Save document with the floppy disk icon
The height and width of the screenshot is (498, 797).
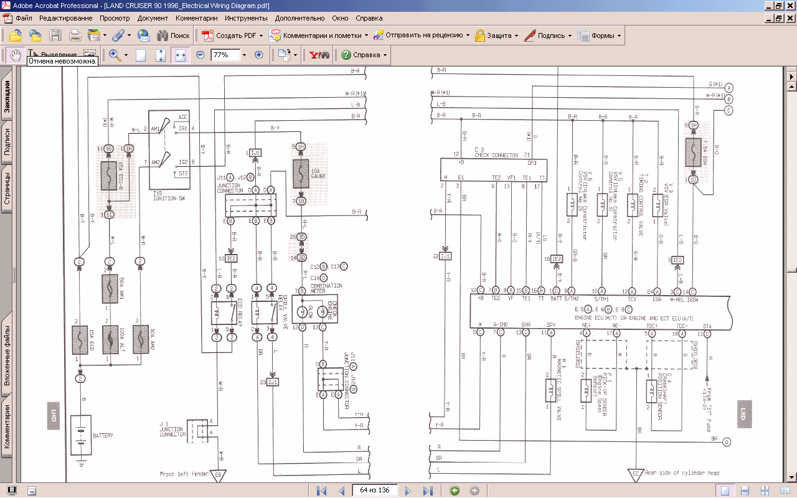[55, 35]
